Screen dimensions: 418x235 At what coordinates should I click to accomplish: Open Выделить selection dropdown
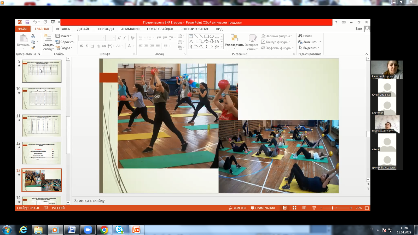click(x=309, y=48)
